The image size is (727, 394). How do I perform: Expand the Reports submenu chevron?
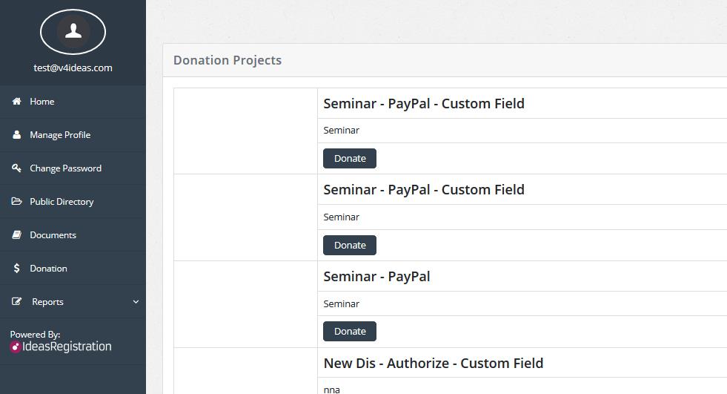point(136,302)
